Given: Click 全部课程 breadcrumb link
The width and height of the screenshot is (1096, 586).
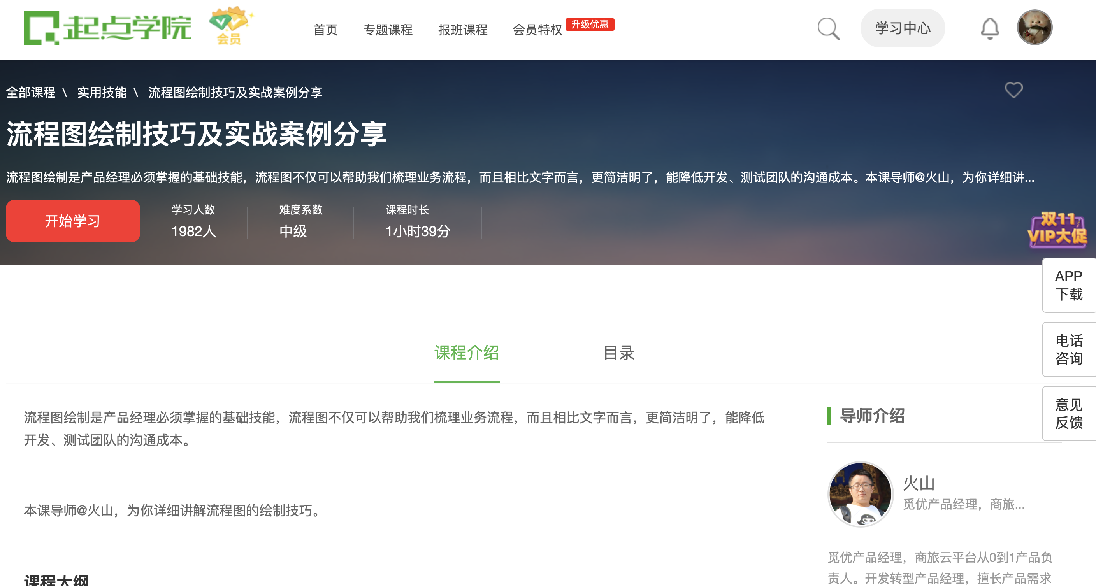Looking at the screenshot, I should pyautogui.click(x=31, y=92).
